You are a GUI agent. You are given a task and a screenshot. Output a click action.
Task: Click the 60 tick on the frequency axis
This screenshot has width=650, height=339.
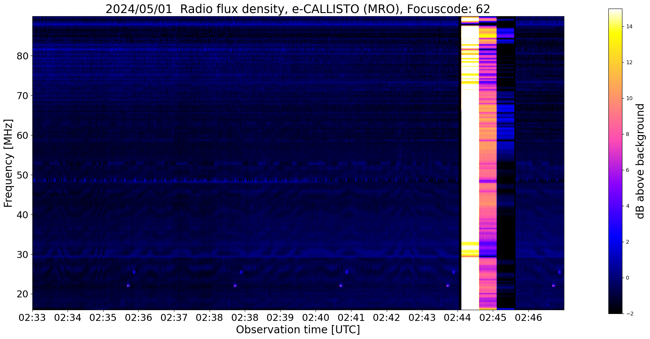click(23, 136)
